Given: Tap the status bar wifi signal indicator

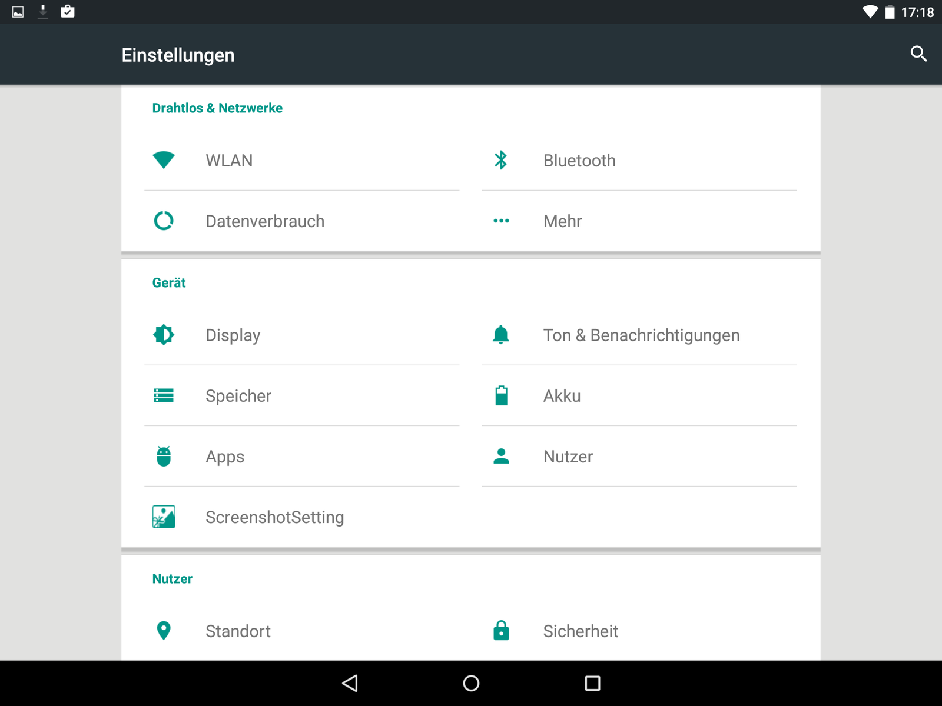Looking at the screenshot, I should 870,12.
